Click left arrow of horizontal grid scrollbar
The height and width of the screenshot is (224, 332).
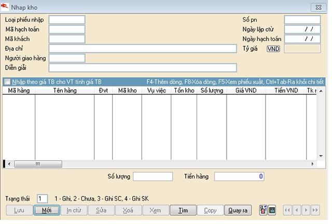[10, 164]
